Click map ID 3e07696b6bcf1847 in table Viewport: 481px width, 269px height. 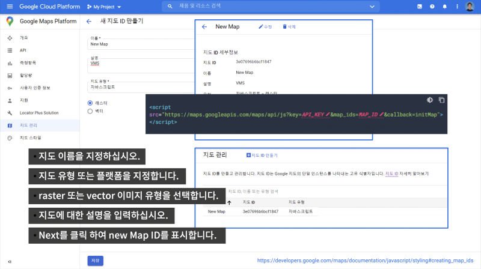[x=260, y=212]
